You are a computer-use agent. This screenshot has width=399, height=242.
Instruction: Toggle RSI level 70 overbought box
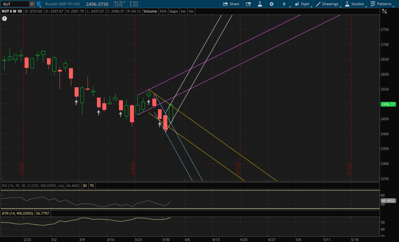(x=92, y=186)
